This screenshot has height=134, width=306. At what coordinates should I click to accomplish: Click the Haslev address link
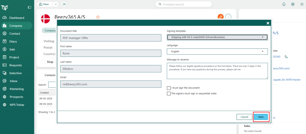pyautogui.click(x=287, y=80)
